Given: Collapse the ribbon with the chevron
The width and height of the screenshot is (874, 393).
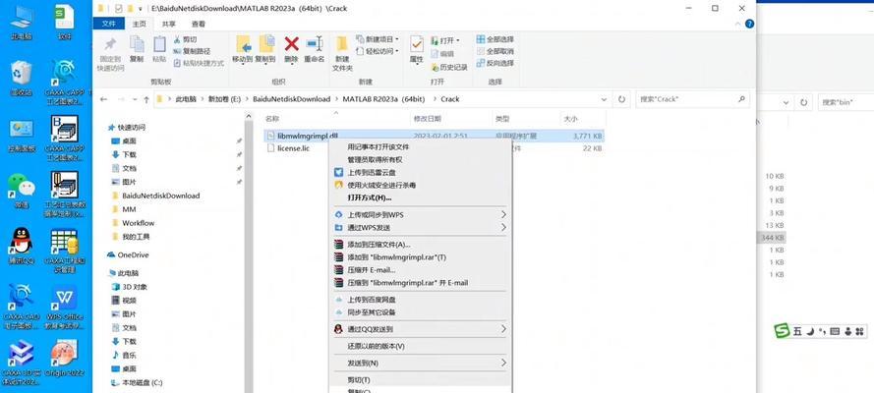Looking at the screenshot, I should [x=738, y=24].
